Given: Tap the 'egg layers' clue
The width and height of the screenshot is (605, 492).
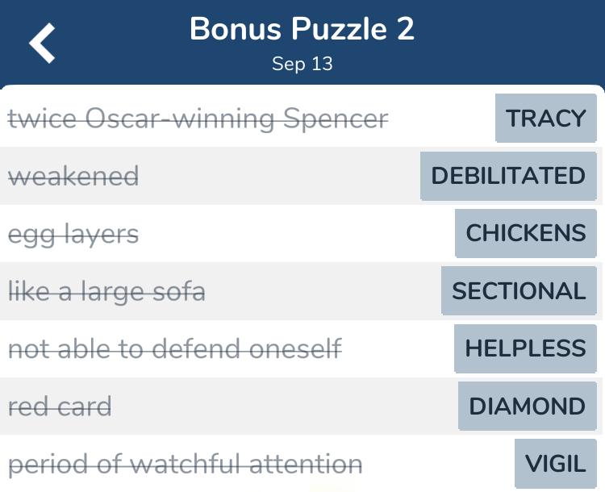Looking at the screenshot, I should 73,234.
